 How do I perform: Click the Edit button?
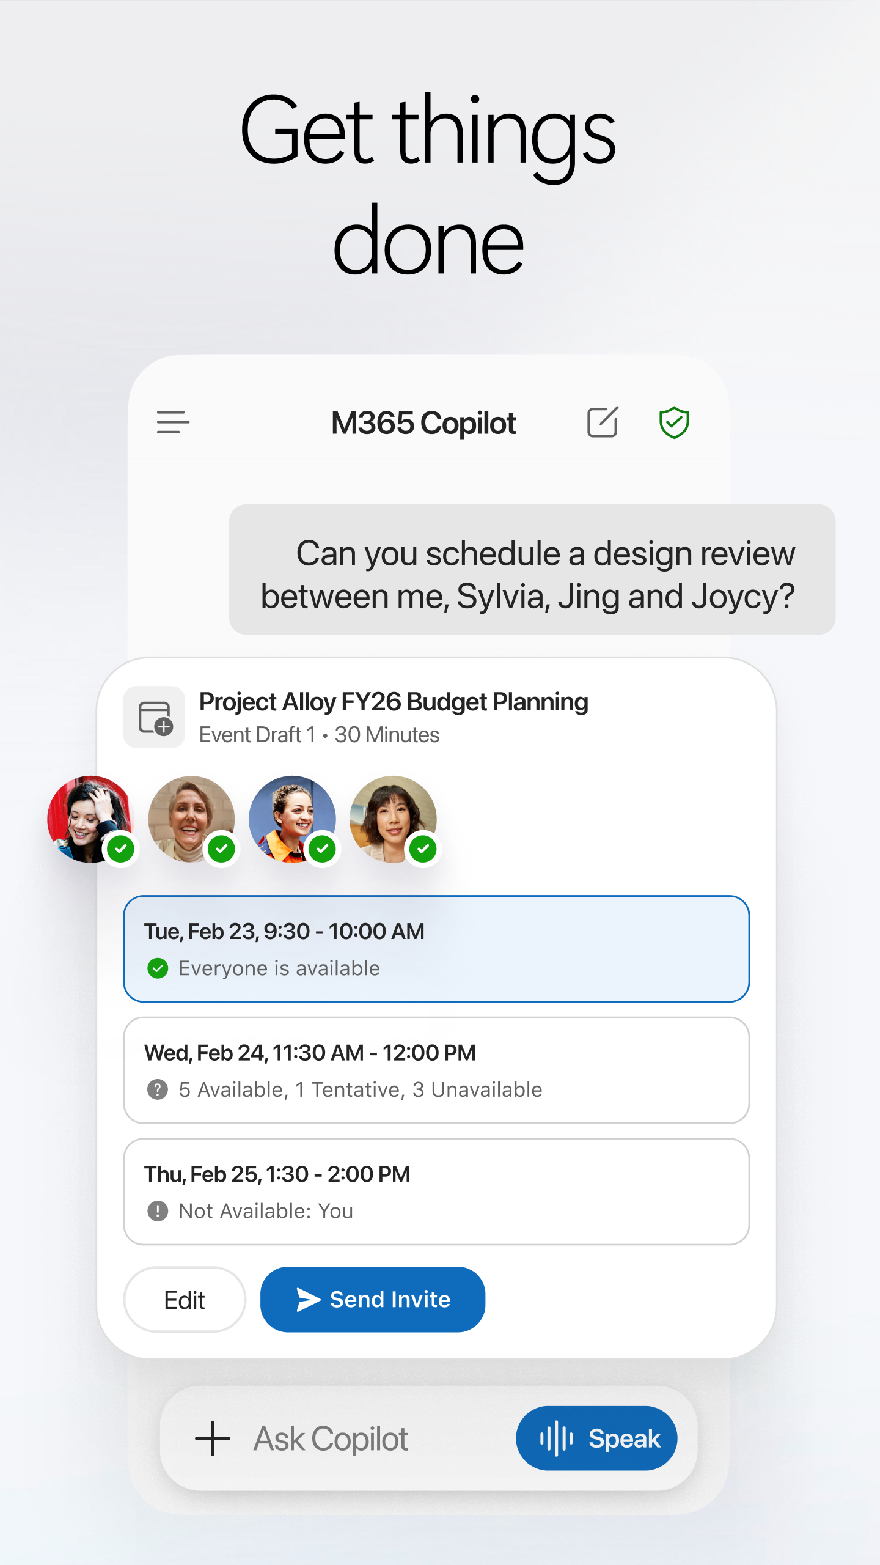pos(185,1299)
